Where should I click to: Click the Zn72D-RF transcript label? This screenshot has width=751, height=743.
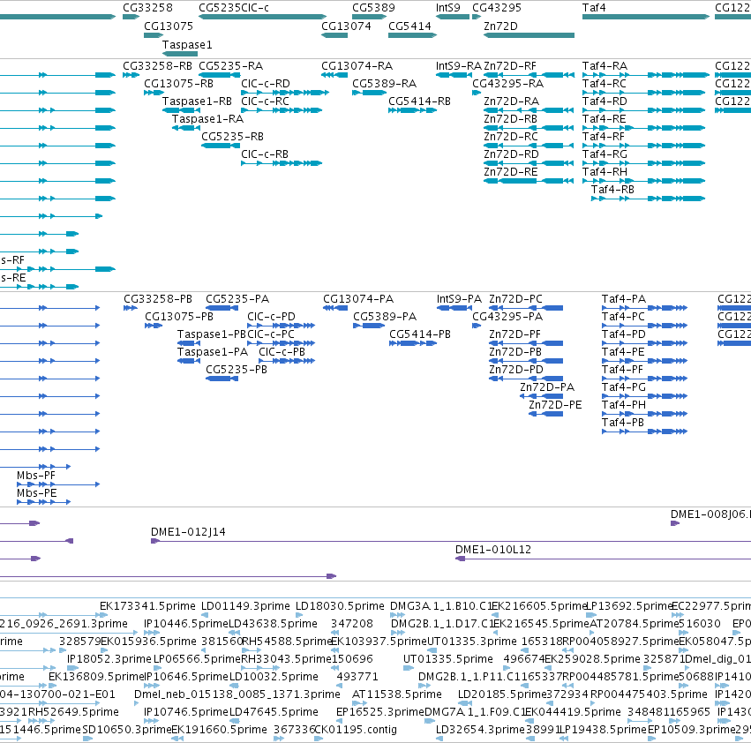point(510,66)
